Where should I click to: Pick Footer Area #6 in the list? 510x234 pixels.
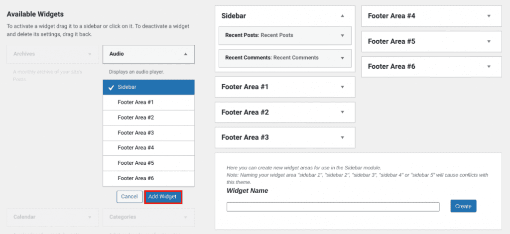148,178
